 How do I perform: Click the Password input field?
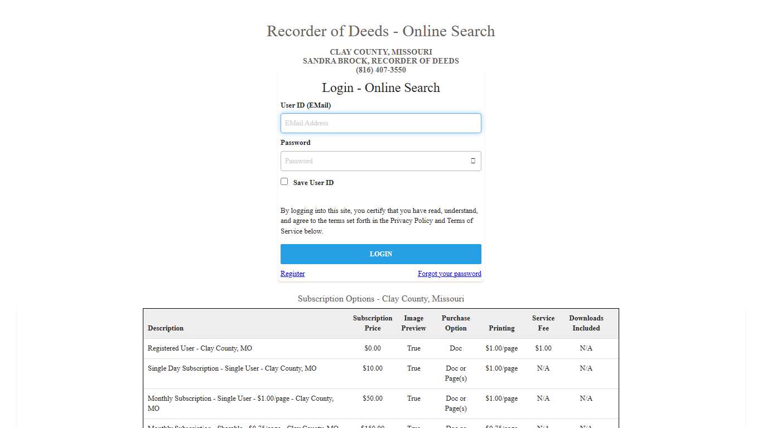coord(374,160)
